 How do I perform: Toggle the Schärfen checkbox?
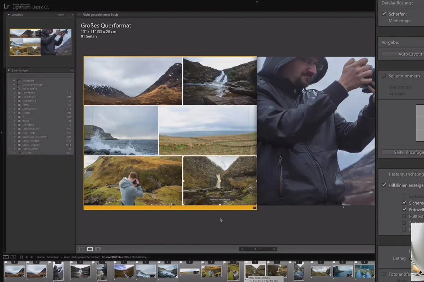(384, 14)
